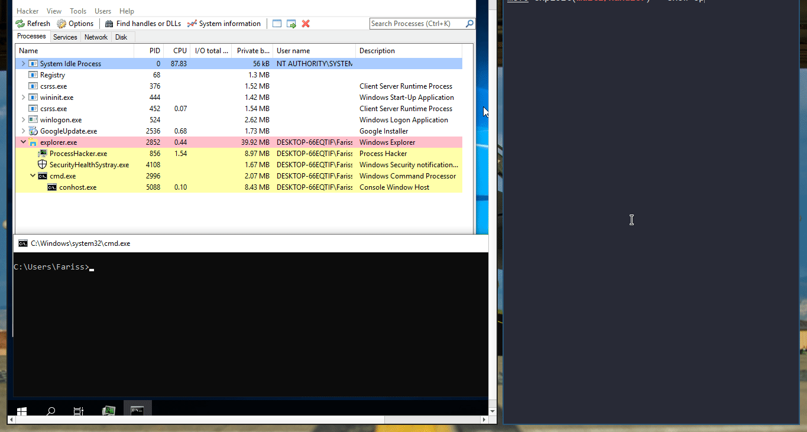The height and width of the screenshot is (432, 807).
Task: Sort by User name column header
Action: 315,51
